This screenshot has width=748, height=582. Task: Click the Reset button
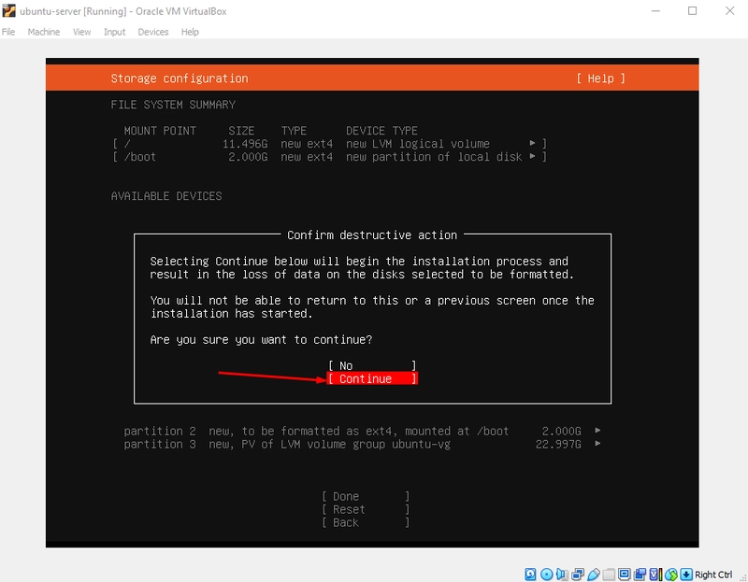tap(366, 509)
